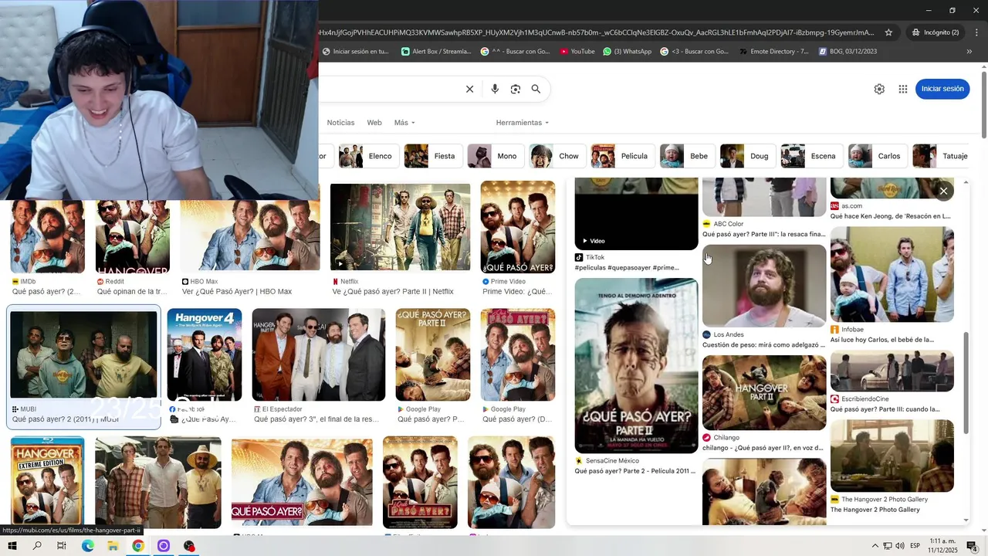Open the WhatsApp bookmark
The height and width of the screenshot is (556, 988).
[628, 52]
